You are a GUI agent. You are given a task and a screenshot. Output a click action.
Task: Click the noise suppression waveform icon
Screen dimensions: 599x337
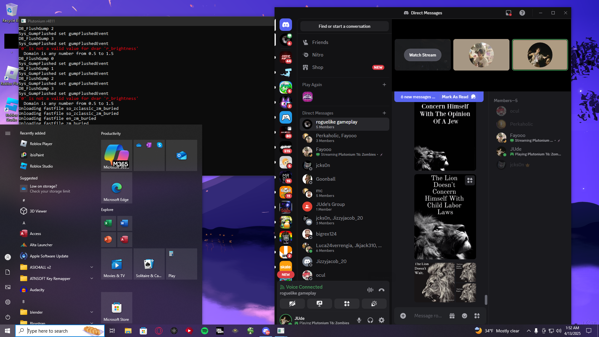370,290
